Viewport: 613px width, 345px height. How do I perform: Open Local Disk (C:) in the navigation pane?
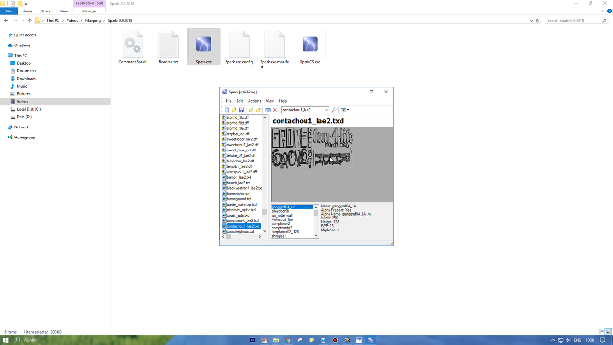point(29,109)
